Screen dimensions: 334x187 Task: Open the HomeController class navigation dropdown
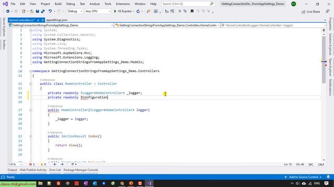click(167, 25)
